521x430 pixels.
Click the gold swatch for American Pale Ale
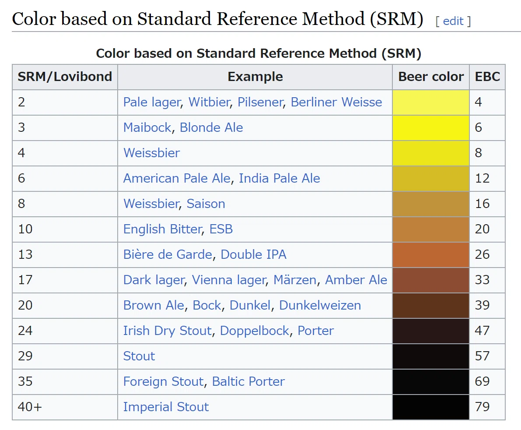click(x=430, y=179)
